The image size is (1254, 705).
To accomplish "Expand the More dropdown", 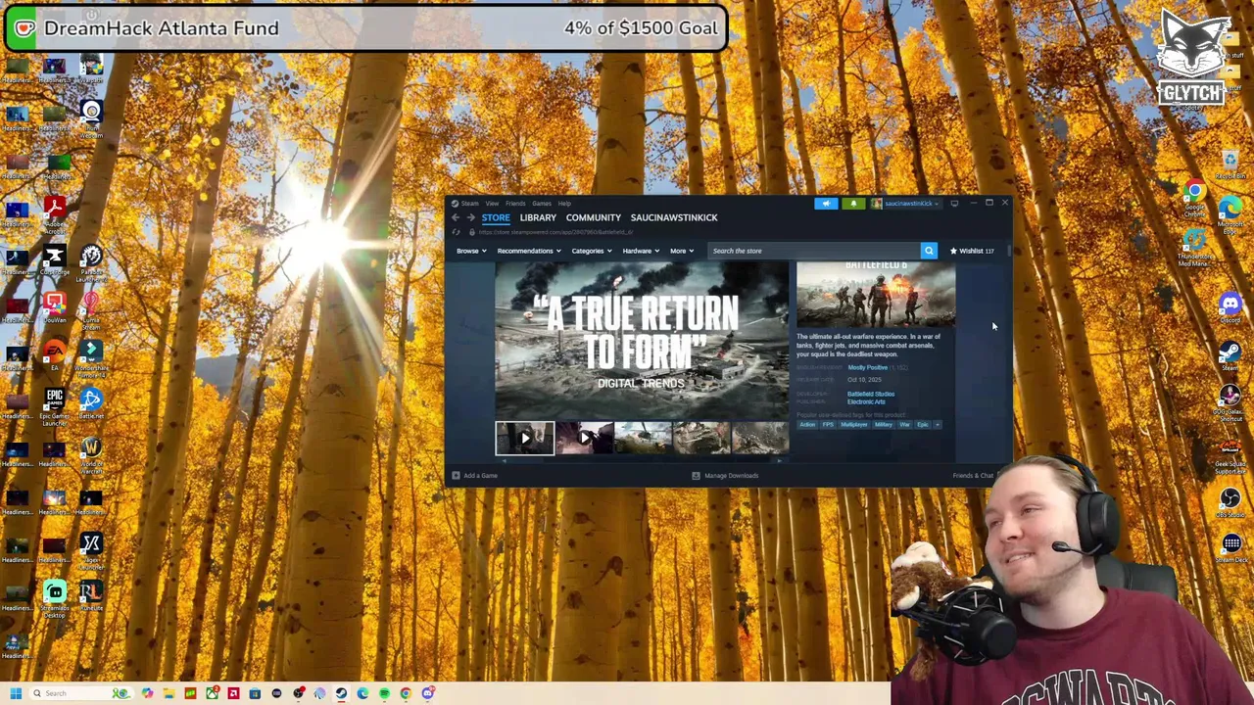I will coord(682,251).
